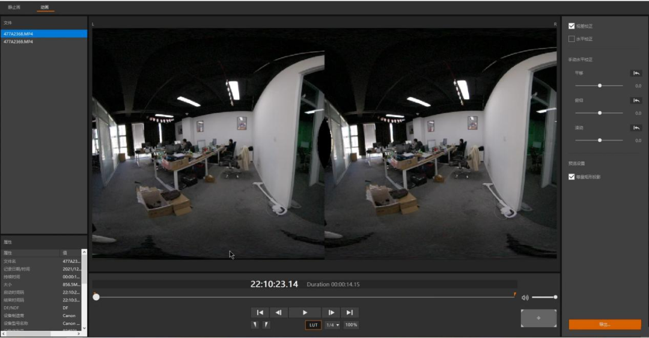The image size is (649, 338).
Task: Switch to the movies tab
Action: tap(44, 7)
